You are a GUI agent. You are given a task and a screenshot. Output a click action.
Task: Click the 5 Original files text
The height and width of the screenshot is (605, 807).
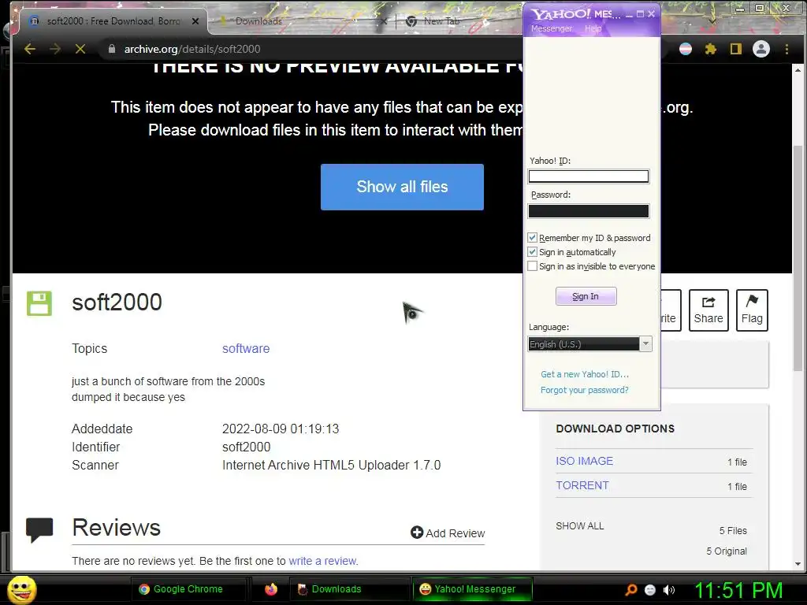pyautogui.click(x=726, y=551)
